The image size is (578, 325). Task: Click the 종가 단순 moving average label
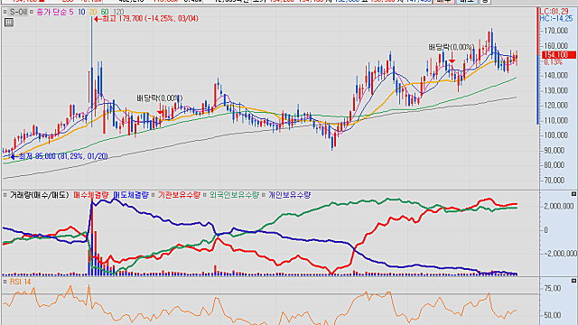[51, 12]
